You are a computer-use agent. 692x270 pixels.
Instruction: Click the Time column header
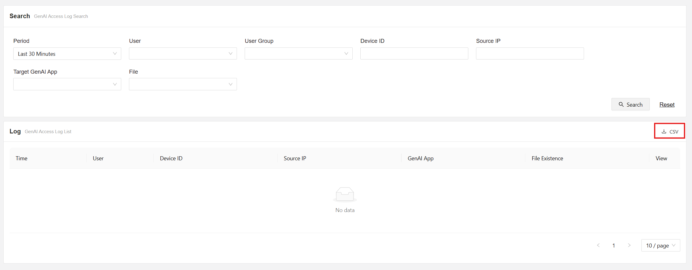tap(22, 158)
